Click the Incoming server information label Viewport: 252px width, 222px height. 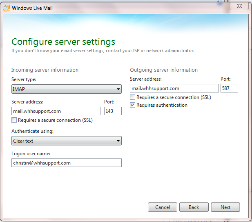tap(45, 70)
